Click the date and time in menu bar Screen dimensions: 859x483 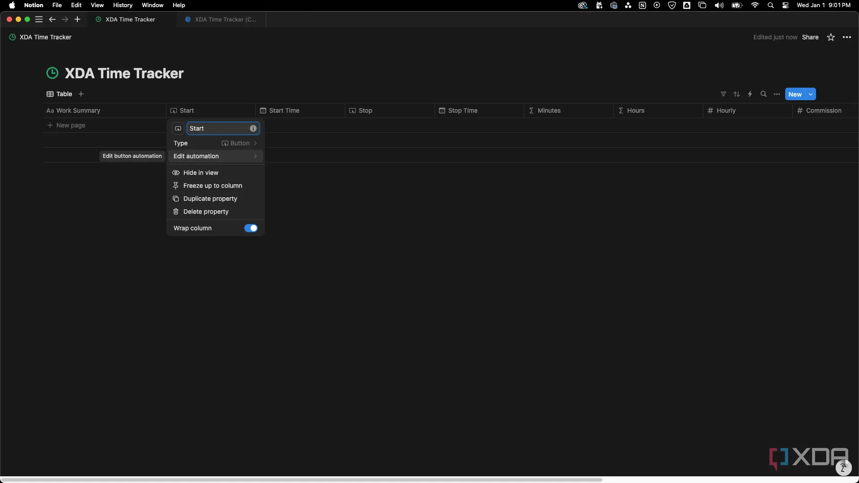pyautogui.click(x=824, y=5)
